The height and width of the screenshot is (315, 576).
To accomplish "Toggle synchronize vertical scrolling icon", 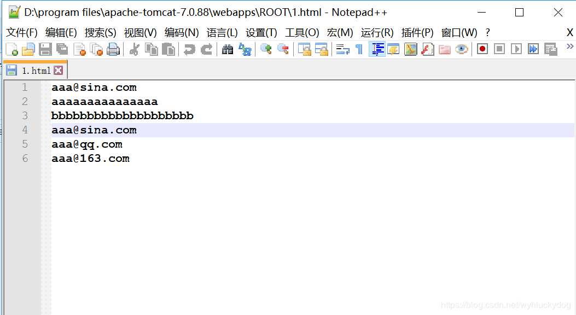I will pyautogui.click(x=304, y=49).
